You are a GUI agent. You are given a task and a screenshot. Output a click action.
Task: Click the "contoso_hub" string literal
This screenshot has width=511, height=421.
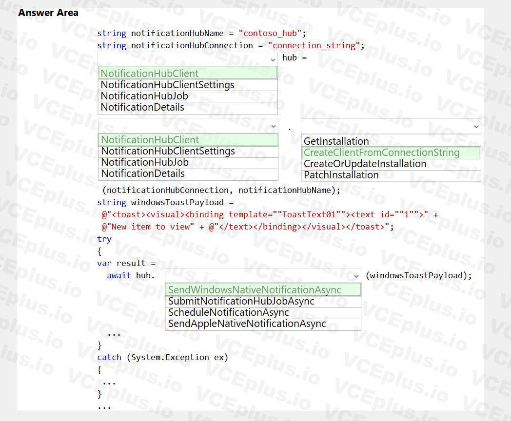270,33
